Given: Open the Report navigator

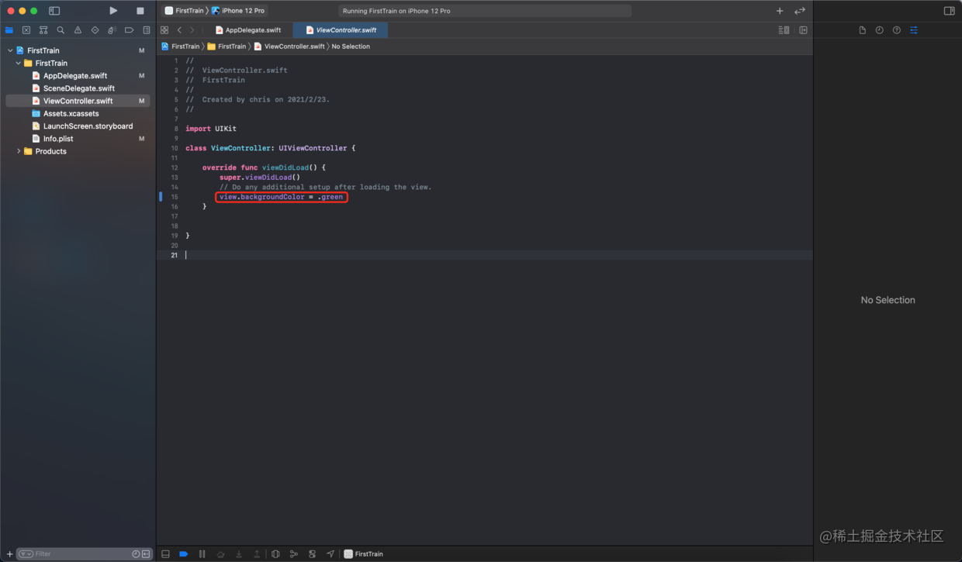Looking at the screenshot, I should [x=147, y=30].
